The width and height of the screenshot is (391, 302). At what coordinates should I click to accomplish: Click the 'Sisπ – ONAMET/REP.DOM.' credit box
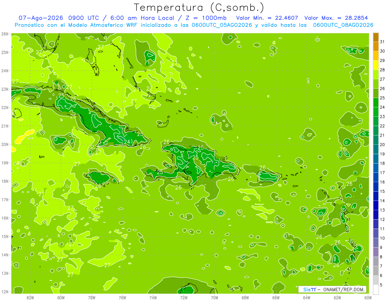click(x=332, y=289)
